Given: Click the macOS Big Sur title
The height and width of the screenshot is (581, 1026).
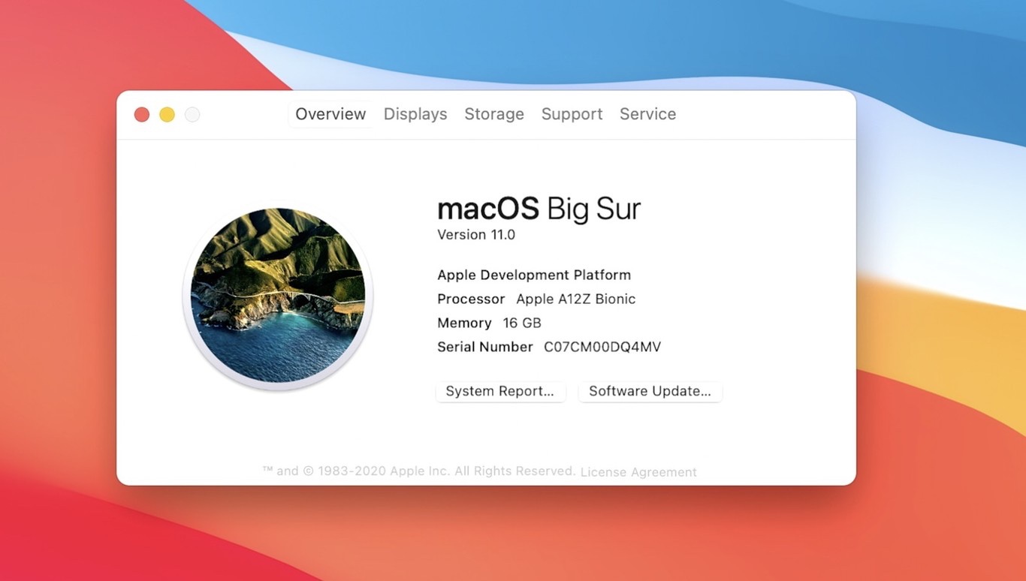Looking at the screenshot, I should pos(539,209).
